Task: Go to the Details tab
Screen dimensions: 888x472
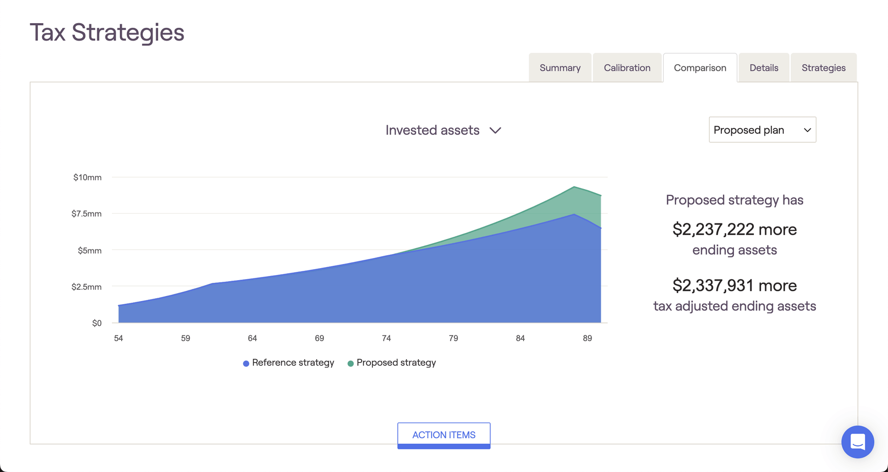Action: [764, 68]
